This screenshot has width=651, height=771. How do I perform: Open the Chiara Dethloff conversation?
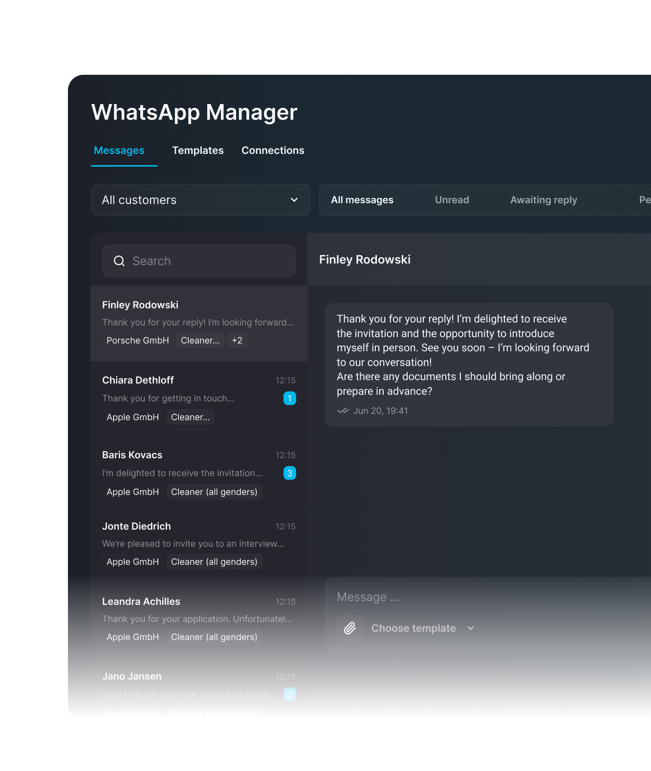click(199, 399)
